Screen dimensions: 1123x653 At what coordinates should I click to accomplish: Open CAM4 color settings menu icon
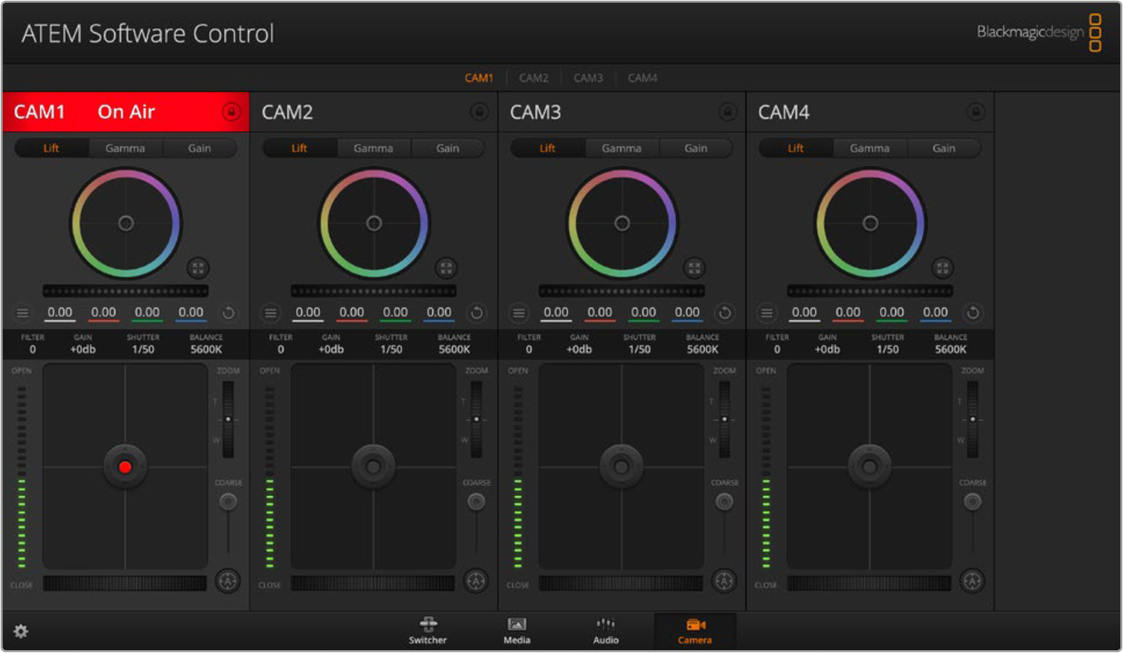point(767,313)
